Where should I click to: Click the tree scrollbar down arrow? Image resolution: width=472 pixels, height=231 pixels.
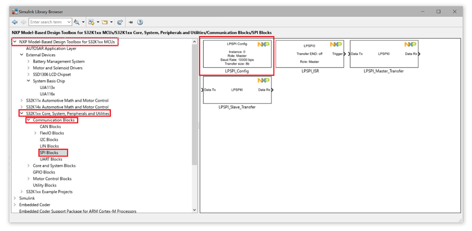point(194,210)
